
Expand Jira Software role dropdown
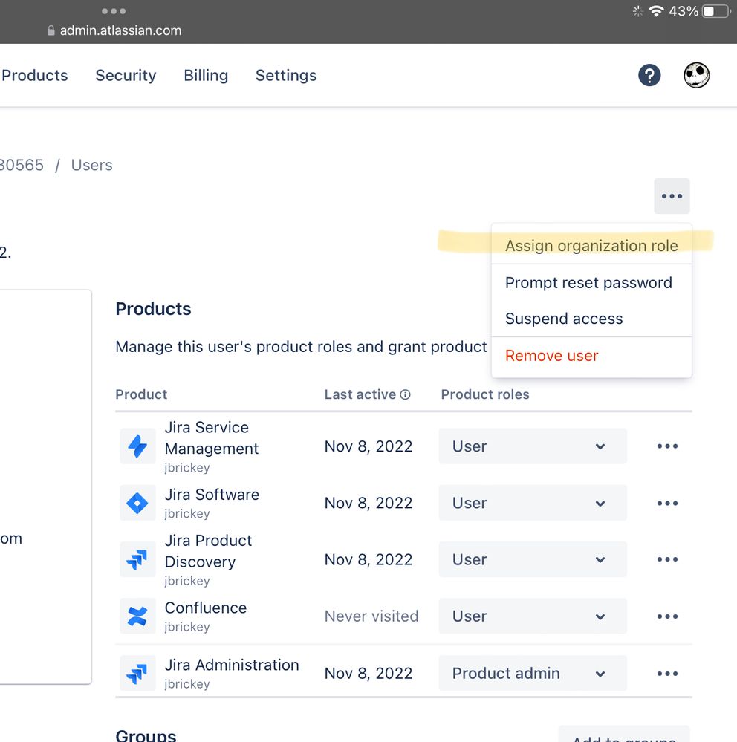(533, 503)
